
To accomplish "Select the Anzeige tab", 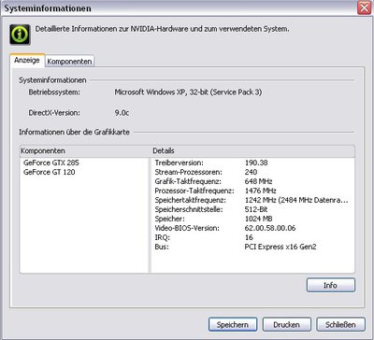I will click(27, 60).
